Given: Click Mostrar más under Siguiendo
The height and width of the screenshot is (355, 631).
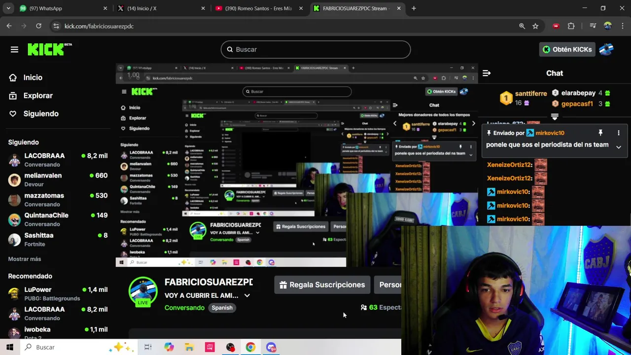Looking at the screenshot, I should tap(25, 259).
